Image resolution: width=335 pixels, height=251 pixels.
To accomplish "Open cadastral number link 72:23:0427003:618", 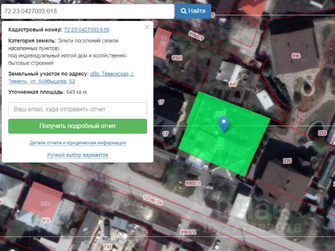I will point(86,30).
